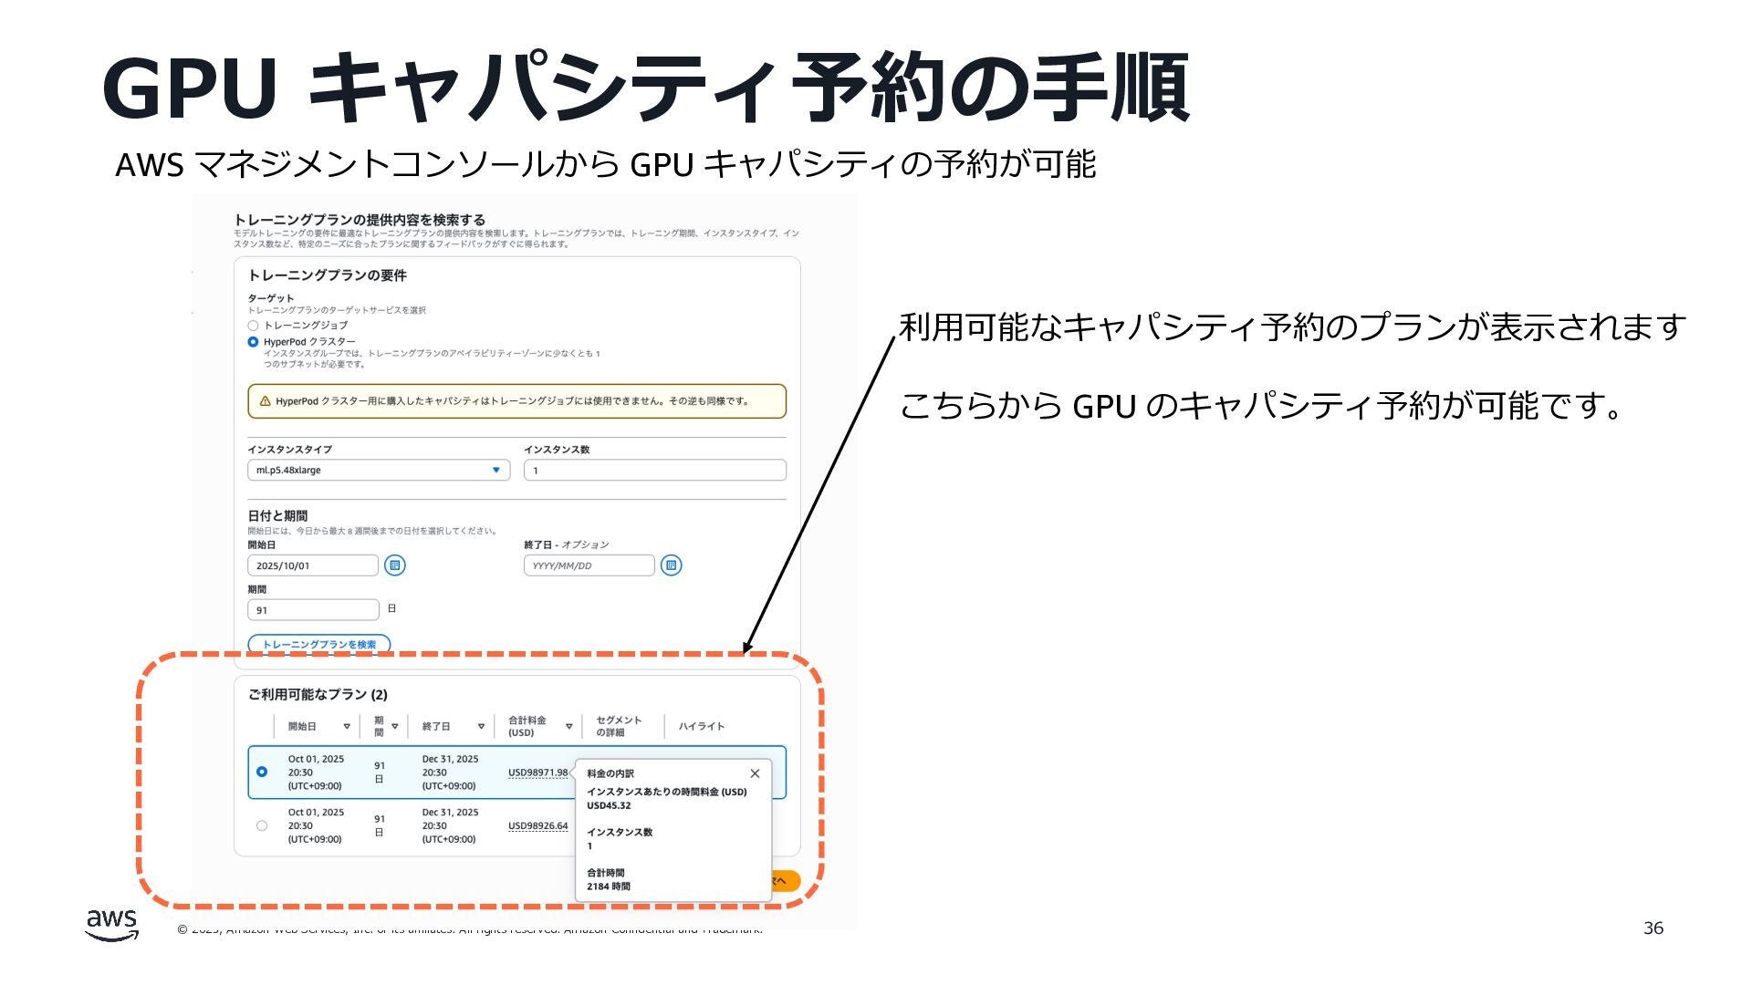Select the Training Job target radio

[x=254, y=326]
